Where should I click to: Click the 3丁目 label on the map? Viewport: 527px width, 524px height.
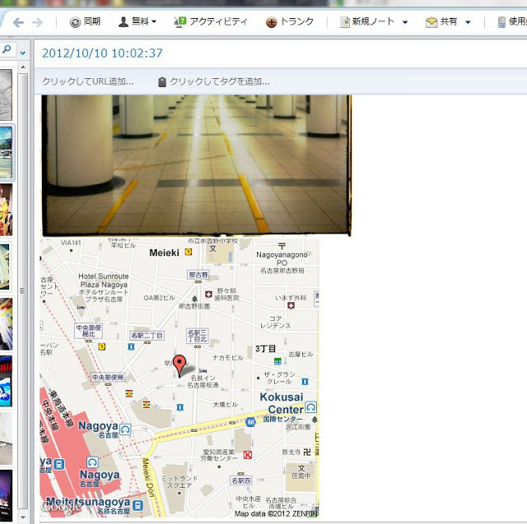click(265, 349)
